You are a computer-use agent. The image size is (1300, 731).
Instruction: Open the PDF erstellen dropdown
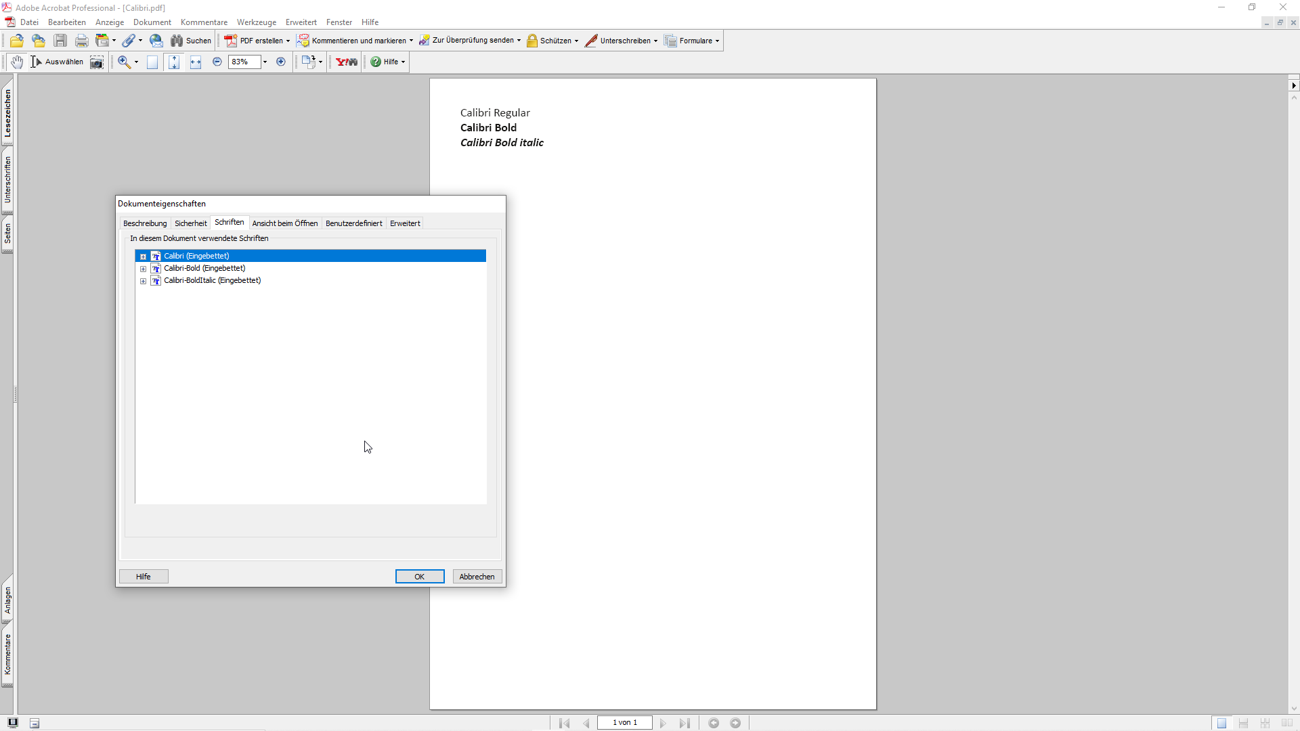[257, 41]
